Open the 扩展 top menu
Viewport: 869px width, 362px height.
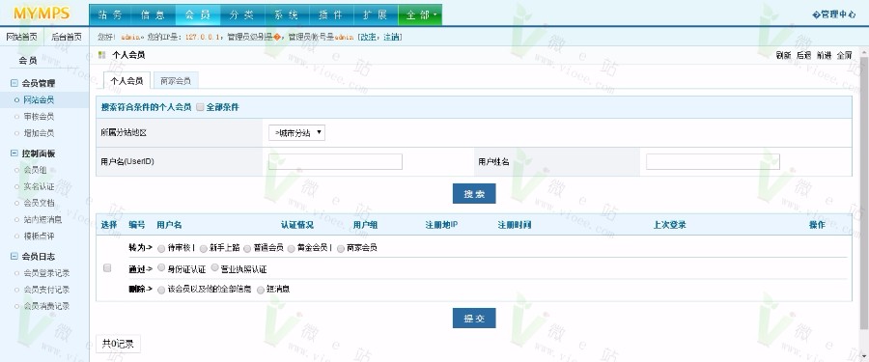point(376,15)
